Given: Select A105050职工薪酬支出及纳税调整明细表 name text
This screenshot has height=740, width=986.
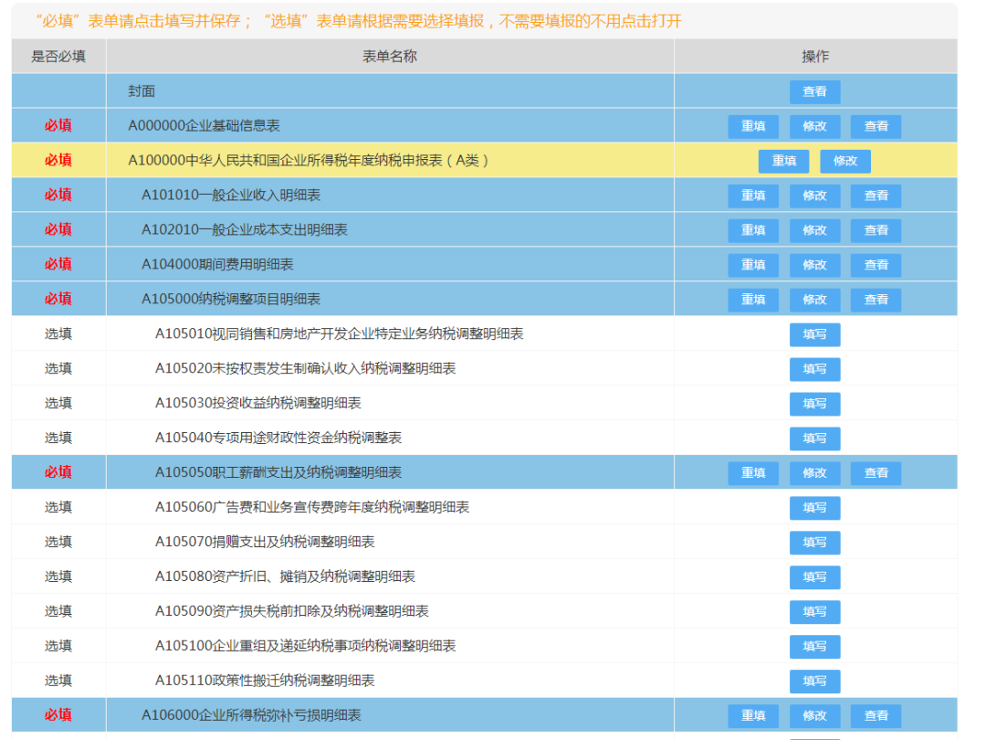Looking at the screenshot, I should [278, 472].
